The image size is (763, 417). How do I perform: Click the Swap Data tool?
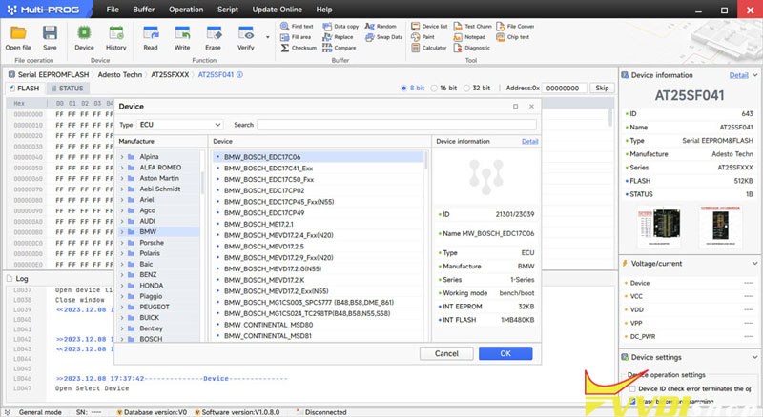click(384, 37)
